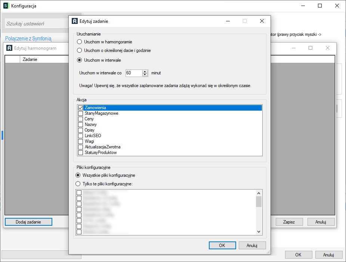Enable the StanyMagazynowe checkbox
Screen dimensions: 346x262
point(80,113)
